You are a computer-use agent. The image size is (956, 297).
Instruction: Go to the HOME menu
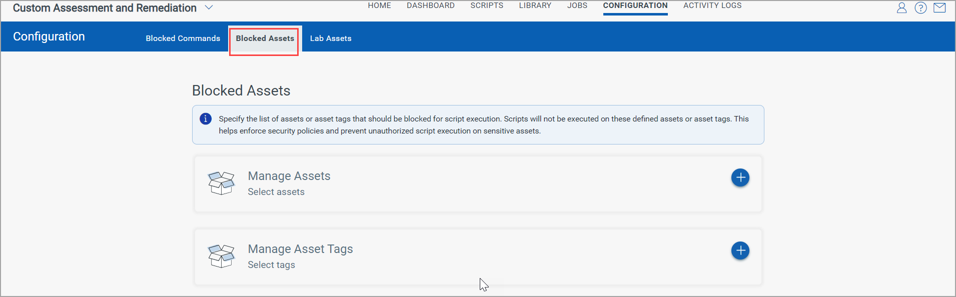pos(379,5)
